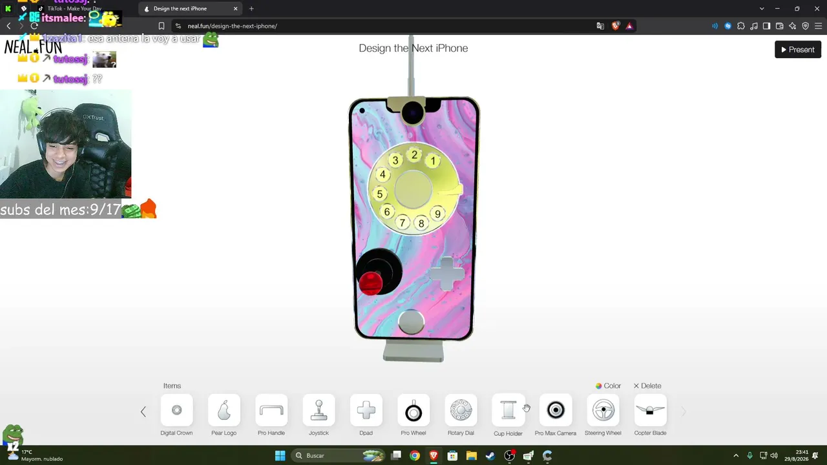Screen dimensions: 827x465
Task: Toggle the browser sidebar panel
Action: [766, 26]
